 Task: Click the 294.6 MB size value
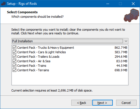pyautogui.click(x=121, y=57)
